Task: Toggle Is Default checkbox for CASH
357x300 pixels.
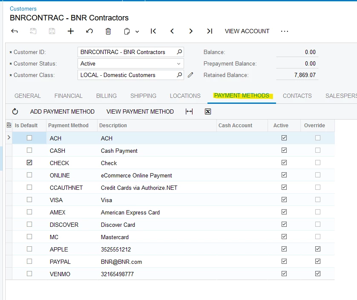Action: pos(29,150)
